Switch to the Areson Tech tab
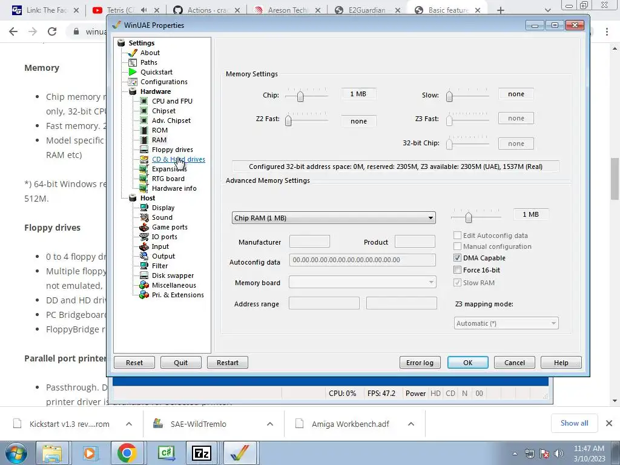Viewport: 620px width, 465px height. pyautogui.click(x=288, y=10)
